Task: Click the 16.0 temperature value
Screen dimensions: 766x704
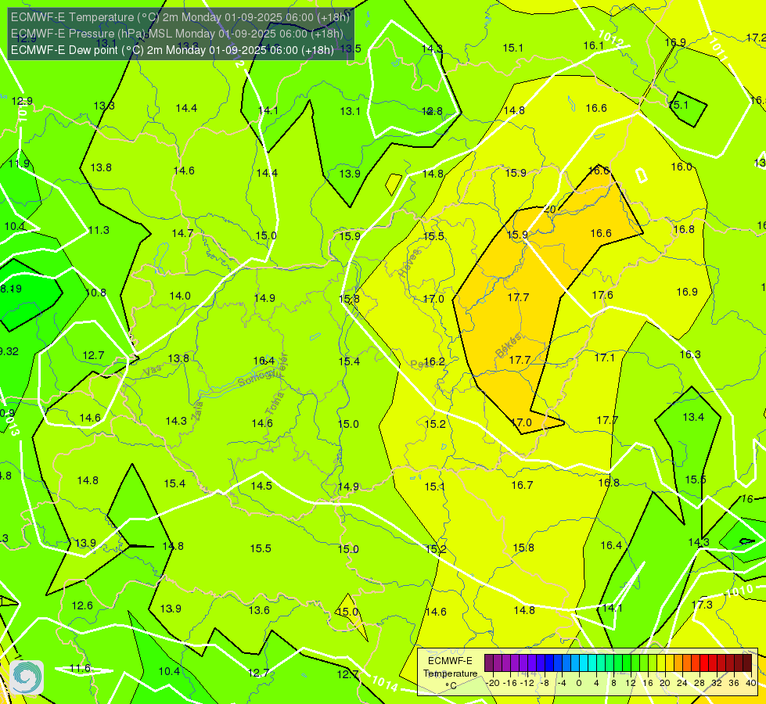Action: coord(681,167)
